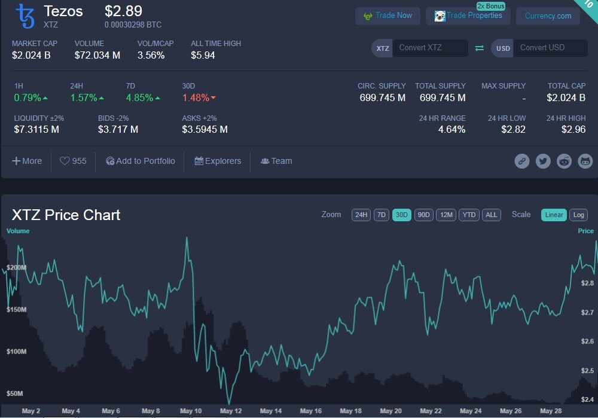Click the VOL/MCAP value 3.56%
The image size is (598, 418).
coord(151,55)
